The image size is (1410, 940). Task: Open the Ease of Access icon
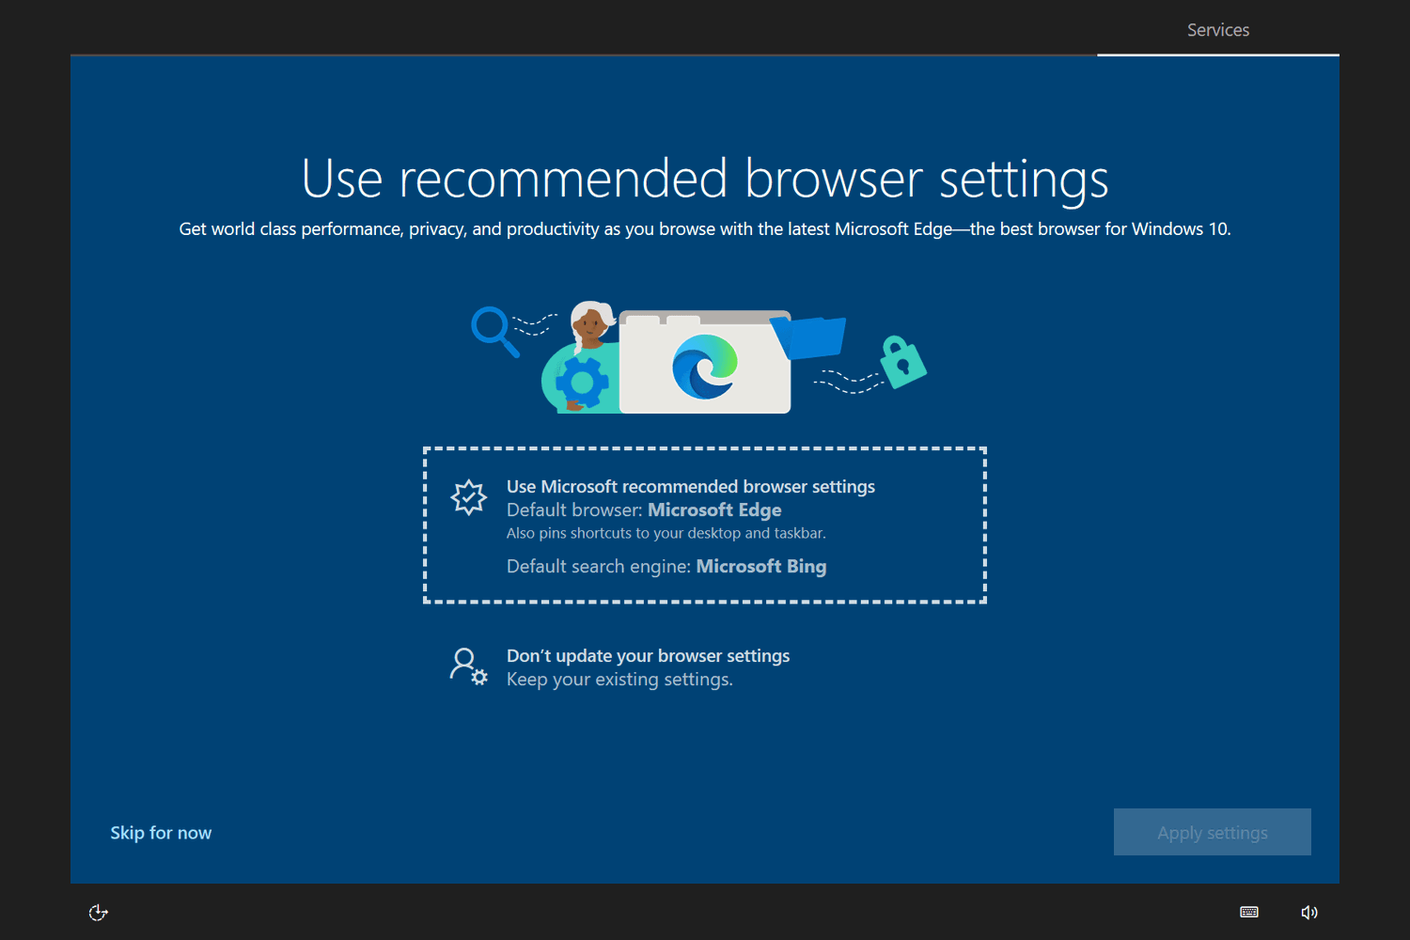click(x=99, y=913)
